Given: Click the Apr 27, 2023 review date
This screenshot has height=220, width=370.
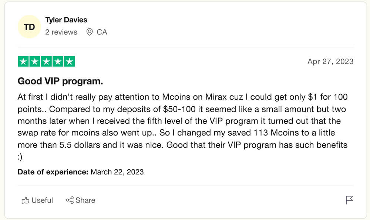Looking at the screenshot, I should (x=330, y=61).
